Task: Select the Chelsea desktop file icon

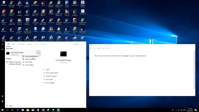Action: point(35,30)
